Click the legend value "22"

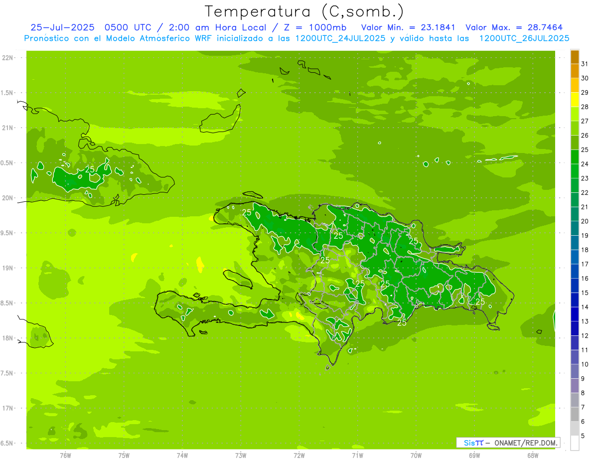coord(585,192)
